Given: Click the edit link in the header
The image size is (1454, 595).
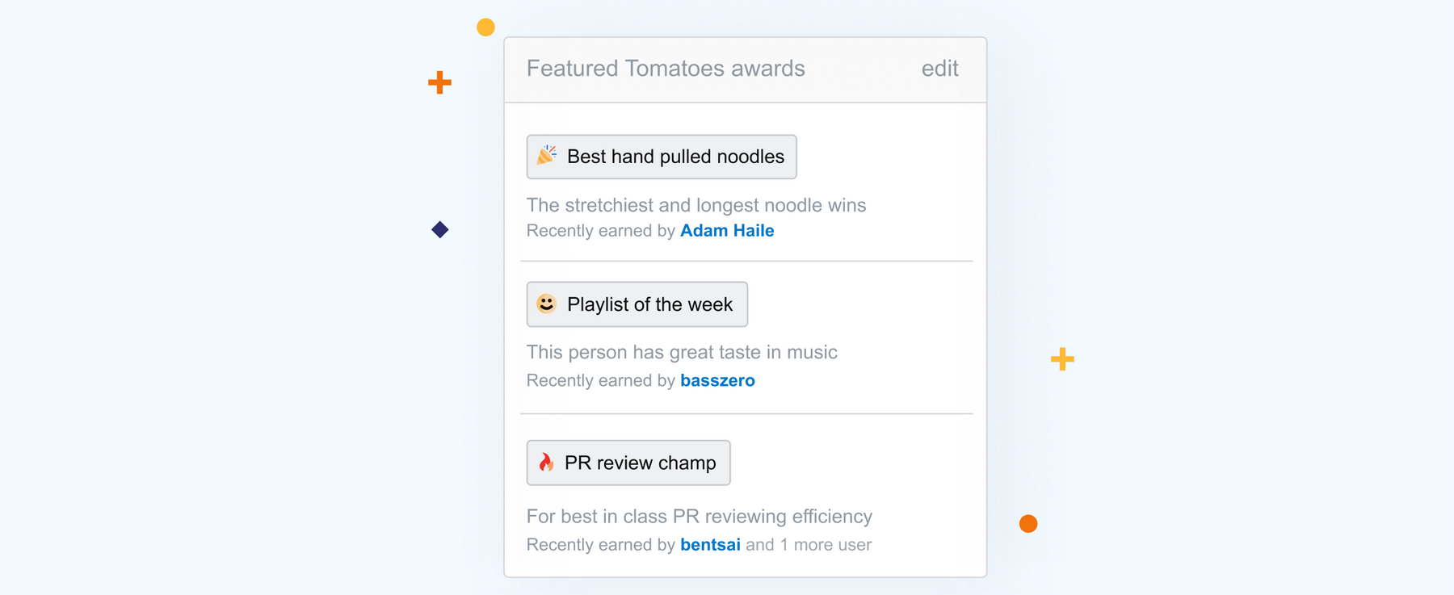Looking at the screenshot, I should coord(939,69).
